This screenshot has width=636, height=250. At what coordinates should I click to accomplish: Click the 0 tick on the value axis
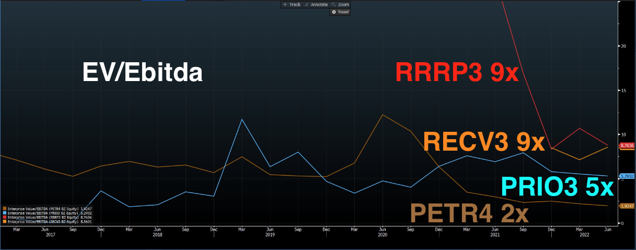click(622, 223)
